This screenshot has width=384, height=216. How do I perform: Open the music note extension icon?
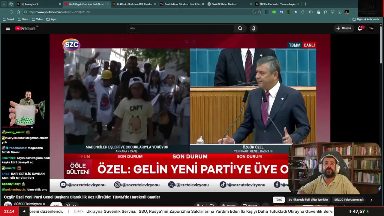tap(318, 12)
